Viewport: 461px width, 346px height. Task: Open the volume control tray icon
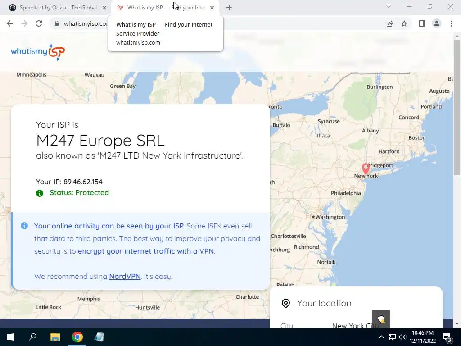coord(402,337)
